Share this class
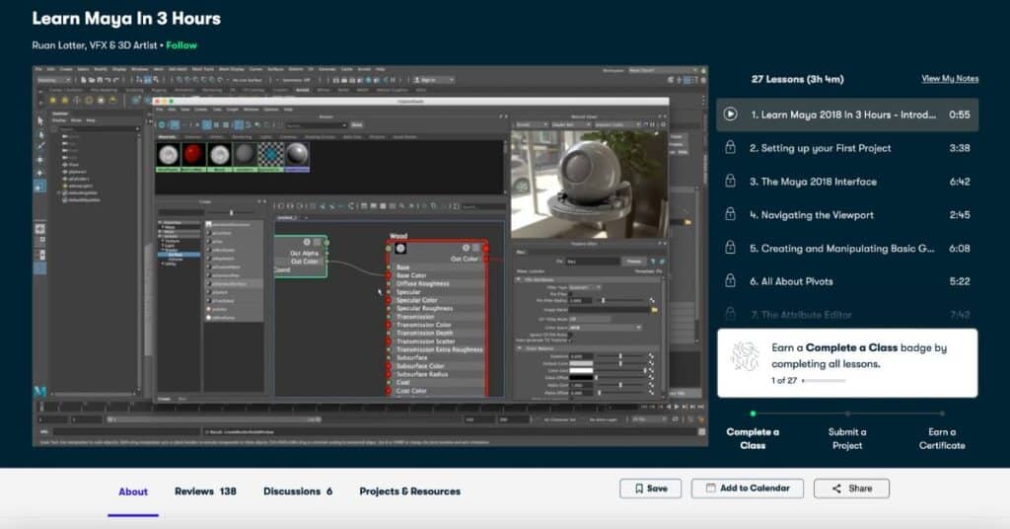Image resolution: width=1010 pixels, height=529 pixels. click(x=851, y=489)
